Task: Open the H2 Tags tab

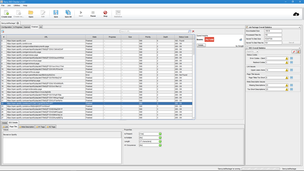Action: tap(51, 127)
